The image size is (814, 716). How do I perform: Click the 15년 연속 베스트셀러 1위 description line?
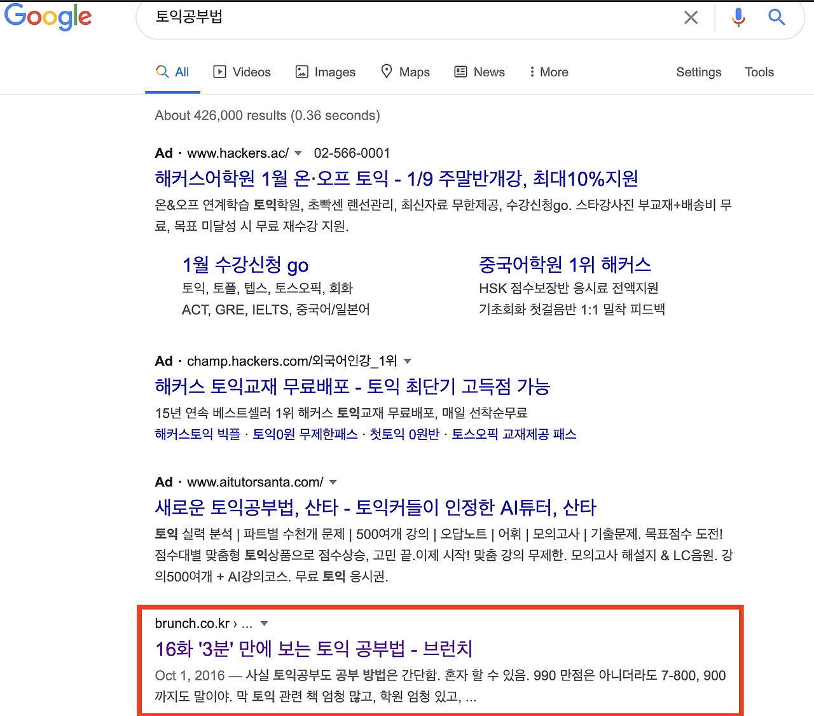pos(341,413)
